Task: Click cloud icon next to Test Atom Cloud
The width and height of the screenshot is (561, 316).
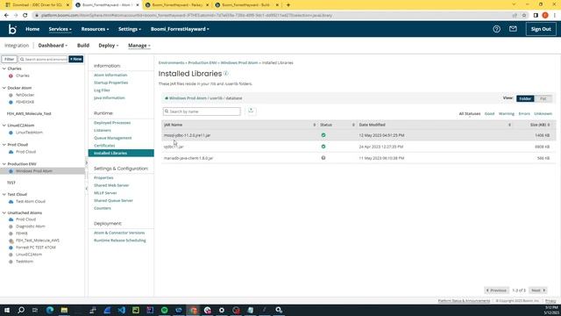Action: tap(11, 201)
